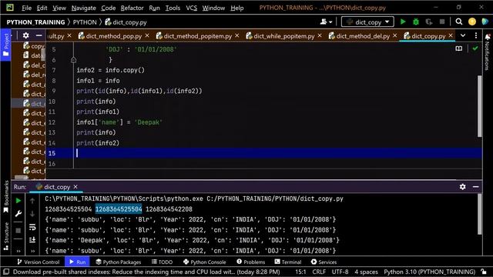Open the Terminal tool window

click(x=287, y=262)
